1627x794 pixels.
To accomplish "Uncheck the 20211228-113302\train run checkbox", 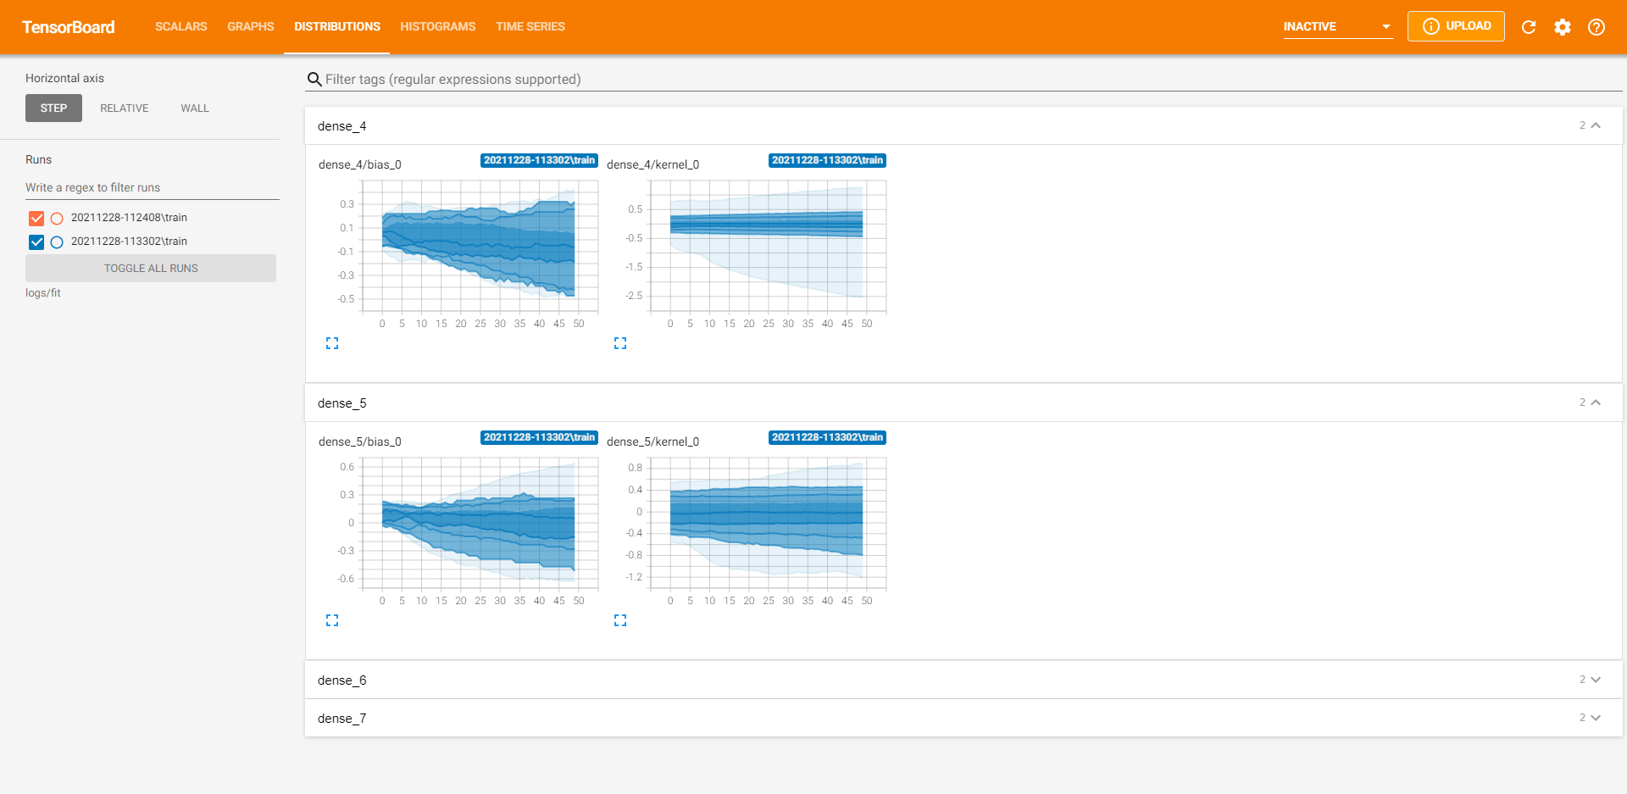I will coord(36,242).
